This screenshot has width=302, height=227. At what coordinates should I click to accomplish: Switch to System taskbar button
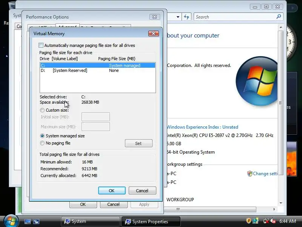coord(91,221)
